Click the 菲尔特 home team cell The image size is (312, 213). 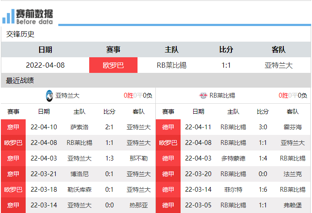[233, 190]
